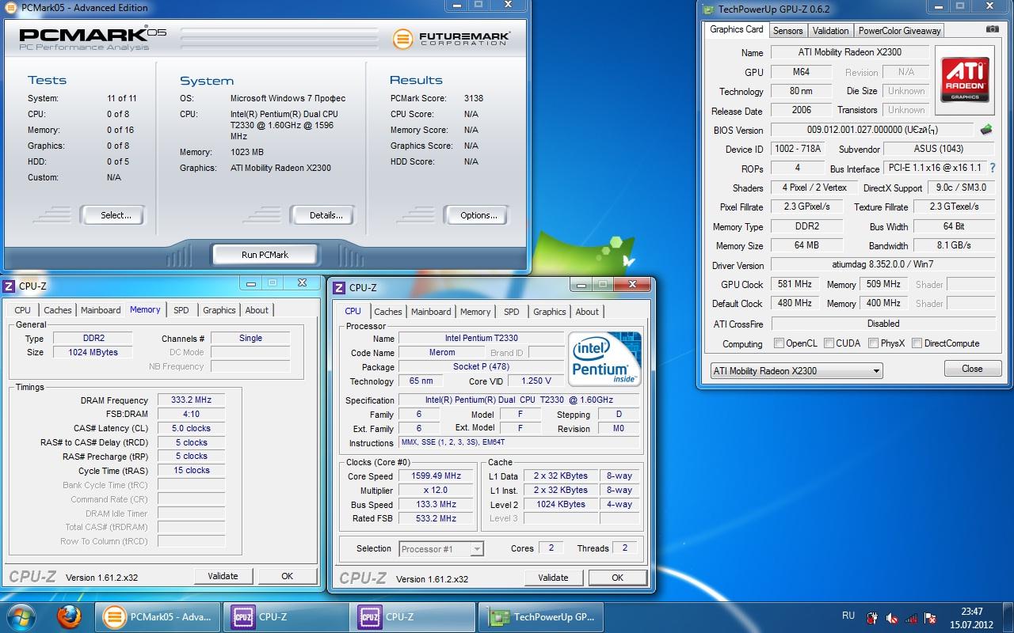Open the network signal tray icon
Viewport: 1014px width, 633px height.
pos(912,618)
